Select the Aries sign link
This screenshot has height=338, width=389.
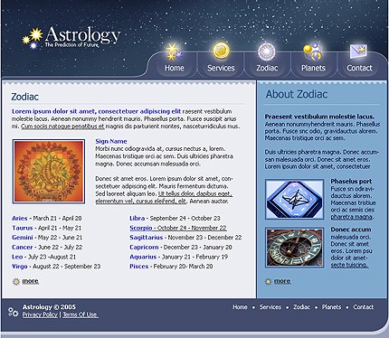[20, 218]
